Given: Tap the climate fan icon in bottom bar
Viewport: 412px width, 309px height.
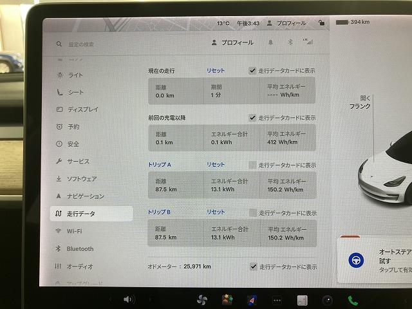Looking at the screenshot, I should pyautogui.click(x=201, y=299).
